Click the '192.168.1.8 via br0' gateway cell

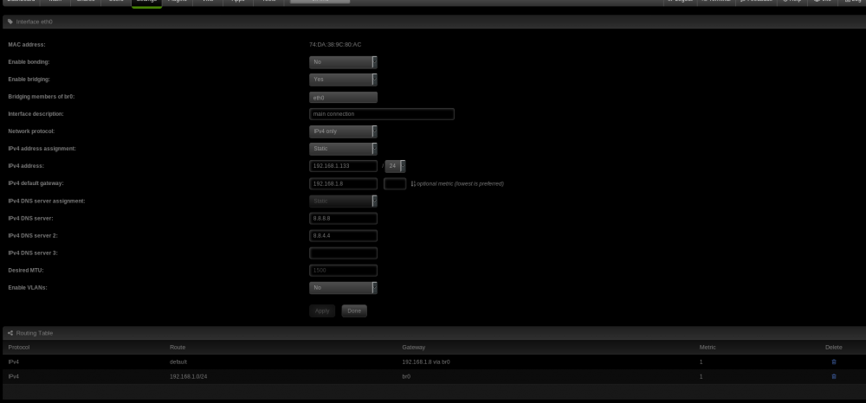426,362
